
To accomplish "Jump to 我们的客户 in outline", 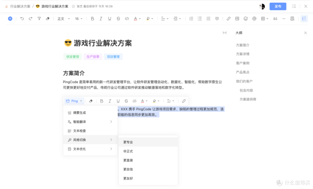I will [x=244, y=81].
